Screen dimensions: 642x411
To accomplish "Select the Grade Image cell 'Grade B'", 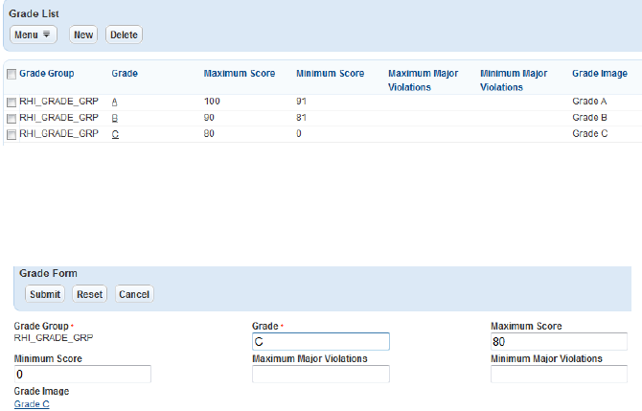I will click(589, 118).
